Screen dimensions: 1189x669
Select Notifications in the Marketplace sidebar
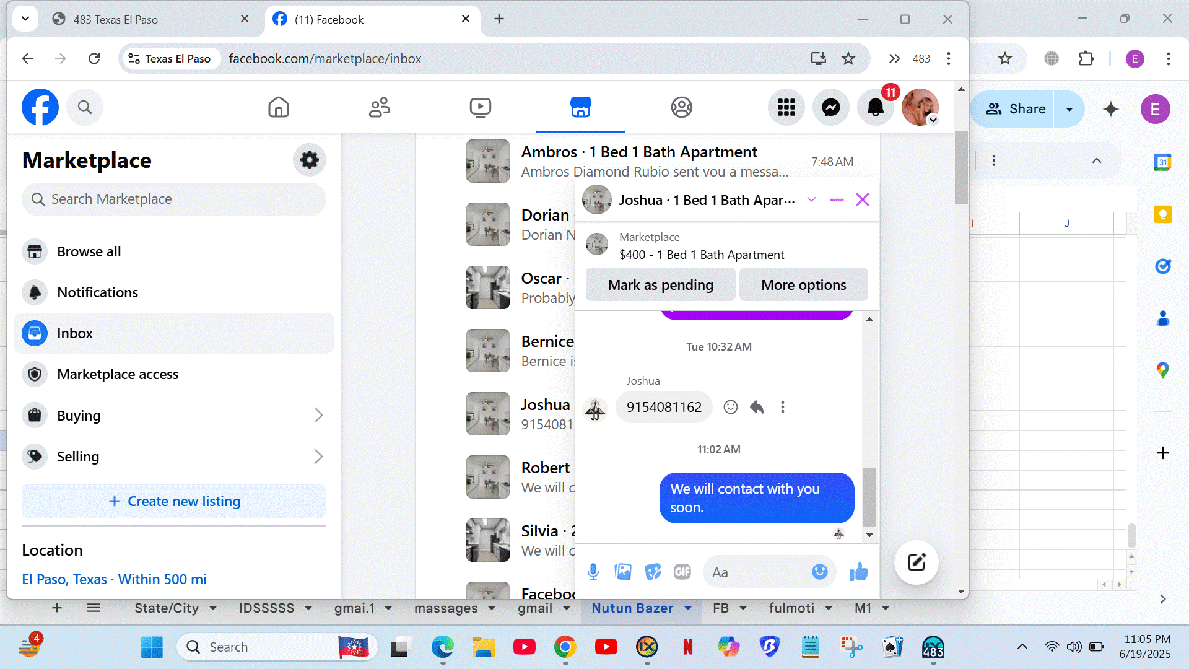pyautogui.click(x=97, y=292)
